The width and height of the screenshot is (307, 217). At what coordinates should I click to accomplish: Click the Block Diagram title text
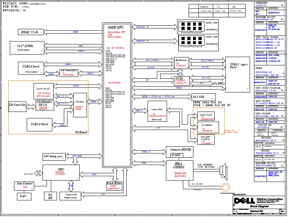259,207
